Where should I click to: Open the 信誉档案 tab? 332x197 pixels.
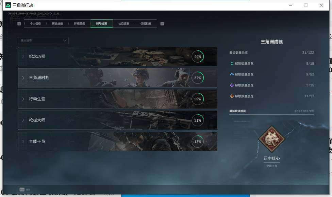(146, 23)
